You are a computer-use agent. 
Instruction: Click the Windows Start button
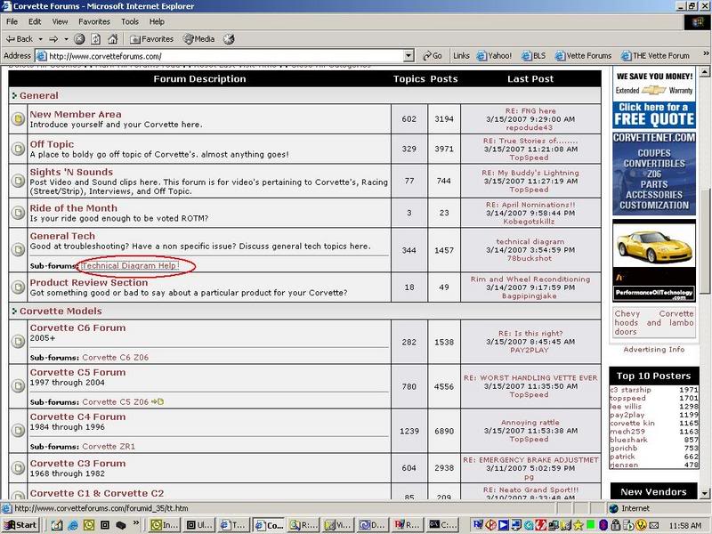pos(20,525)
